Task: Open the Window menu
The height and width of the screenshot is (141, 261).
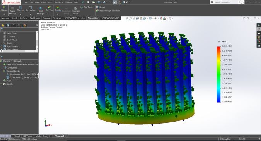Action: pyautogui.click(x=68, y=2)
